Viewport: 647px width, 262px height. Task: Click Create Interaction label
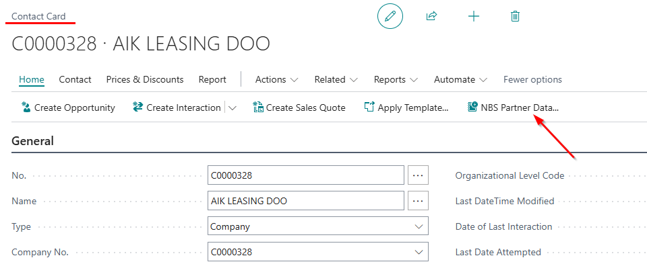click(x=183, y=107)
